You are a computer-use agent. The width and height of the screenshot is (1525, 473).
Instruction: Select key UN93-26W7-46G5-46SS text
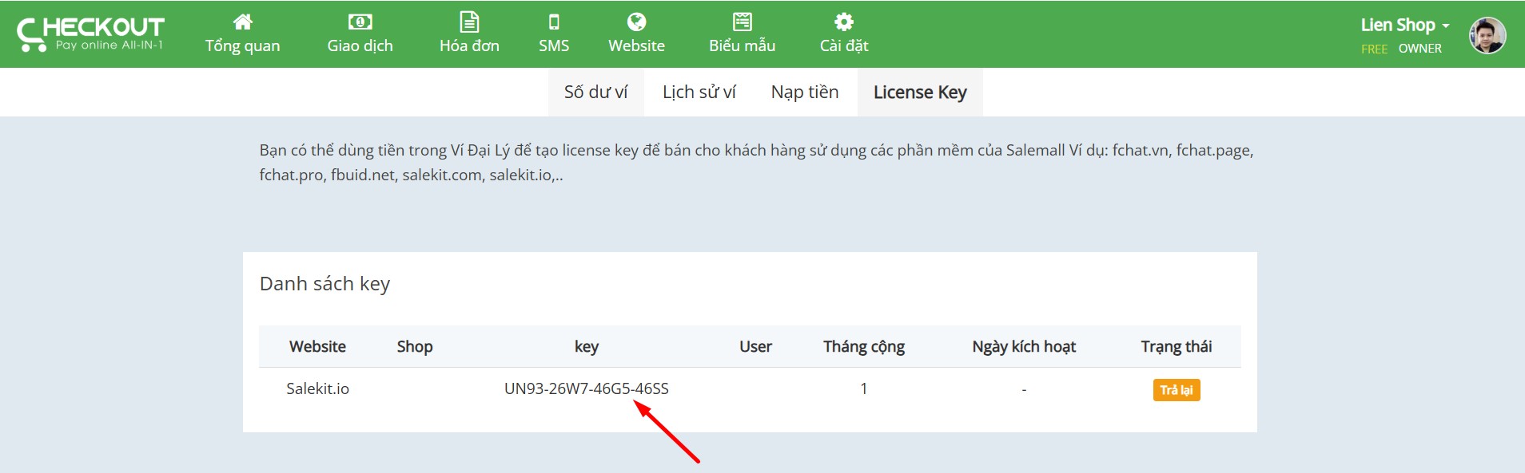[x=587, y=388]
